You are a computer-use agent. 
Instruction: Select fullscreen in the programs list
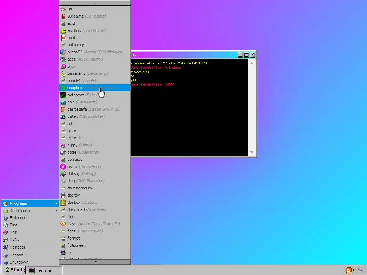(95, 245)
